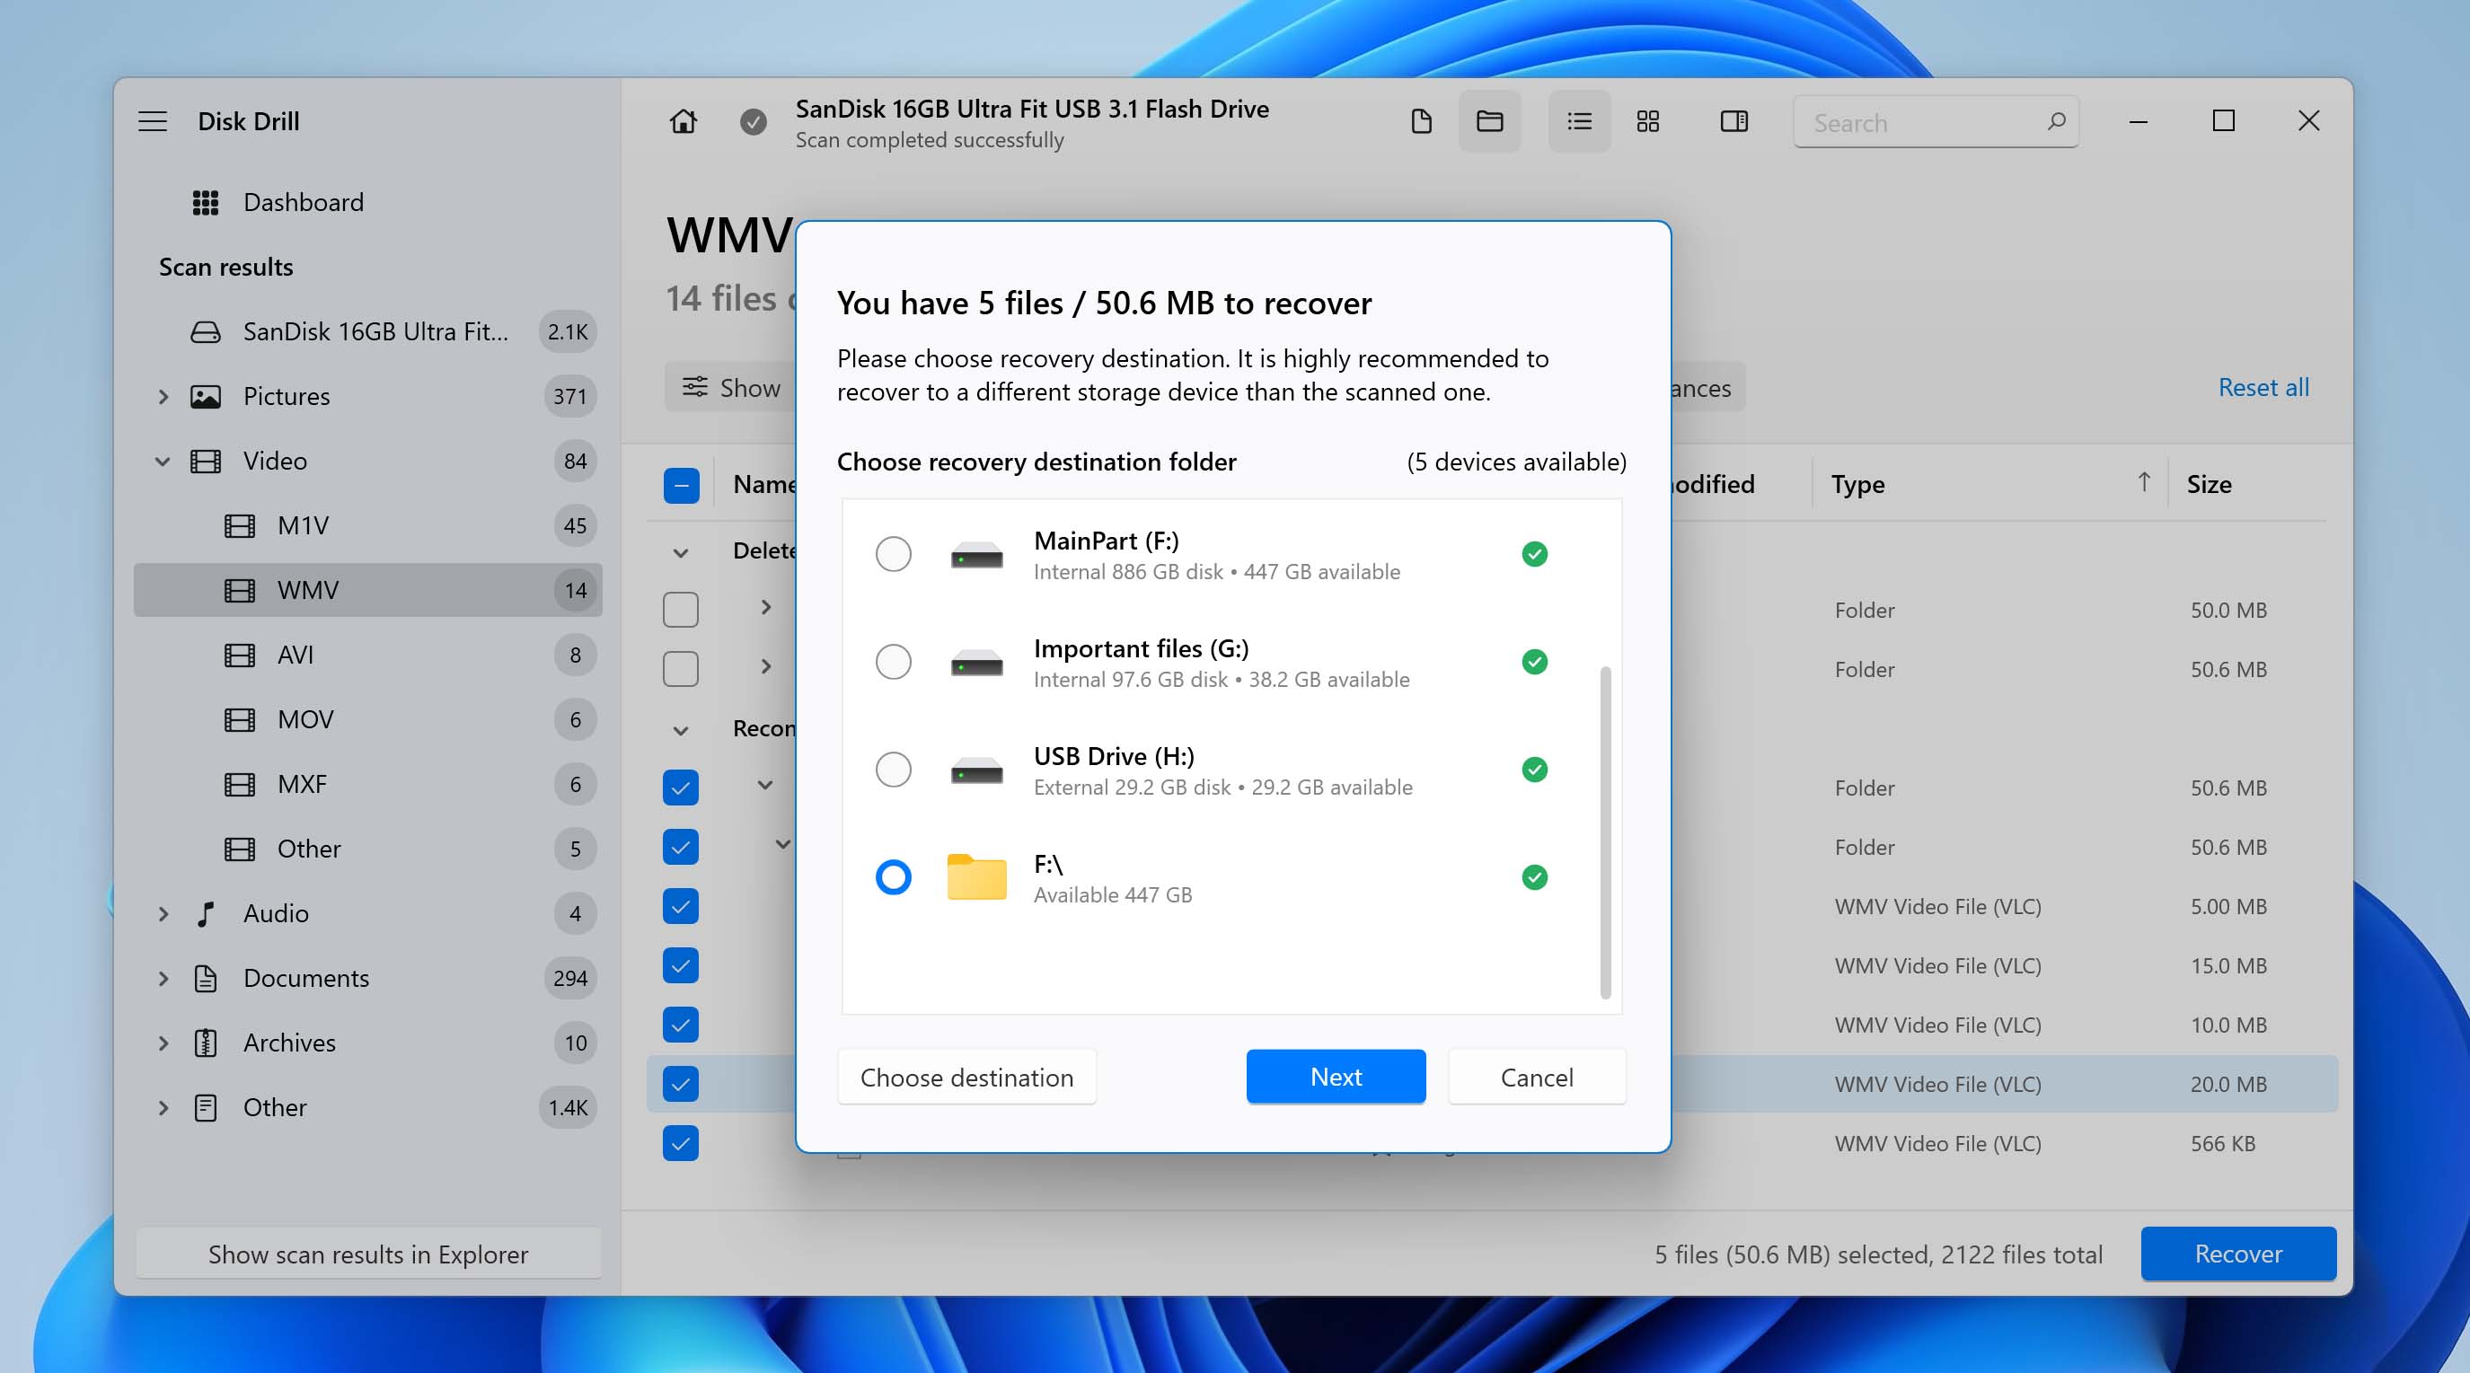Screen dimensions: 2470x1373
Task: Expand the Pictures category in sidebar
Action: click(159, 396)
